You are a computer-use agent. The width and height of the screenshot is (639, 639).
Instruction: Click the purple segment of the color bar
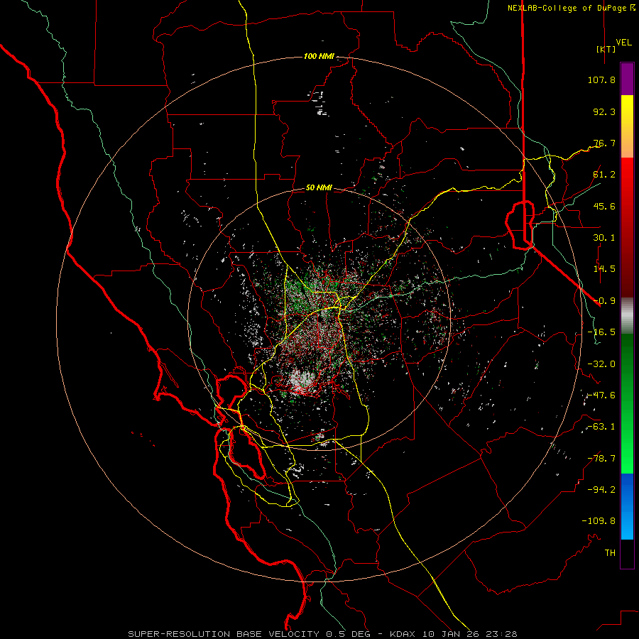pyautogui.click(x=627, y=79)
